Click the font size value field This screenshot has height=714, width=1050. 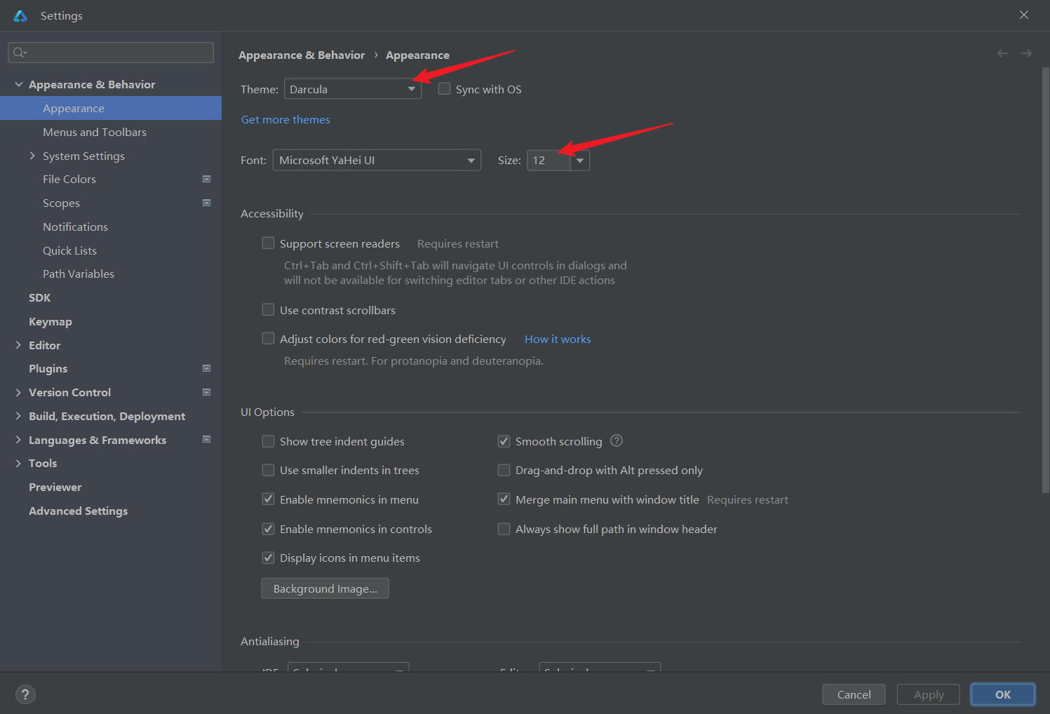(548, 161)
